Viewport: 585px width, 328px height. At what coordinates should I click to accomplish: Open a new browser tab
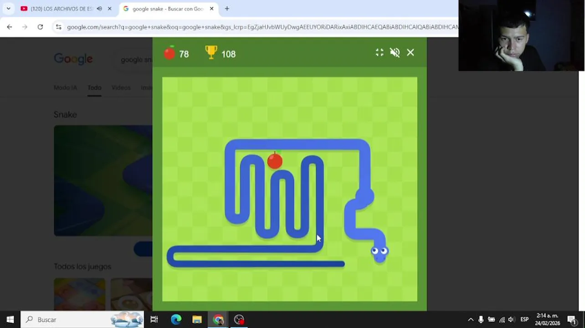(x=227, y=9)
